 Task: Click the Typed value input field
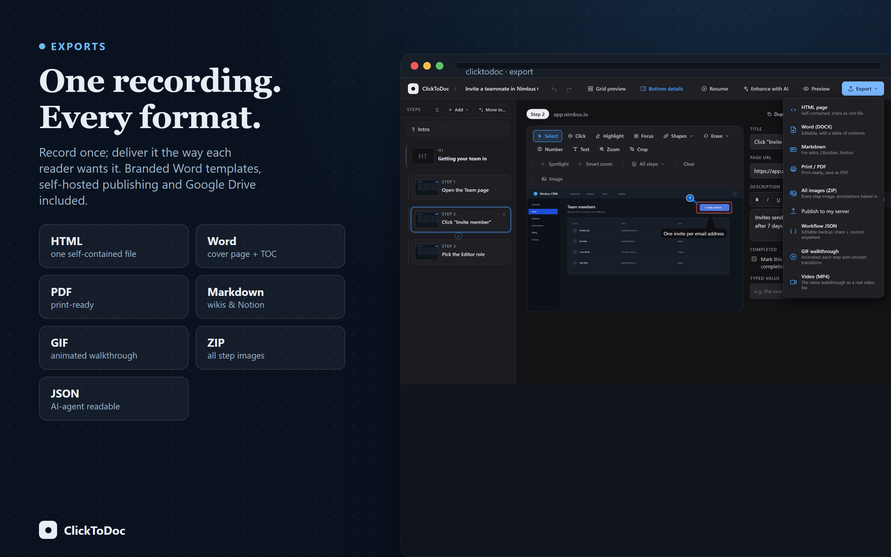coord(767,291)
